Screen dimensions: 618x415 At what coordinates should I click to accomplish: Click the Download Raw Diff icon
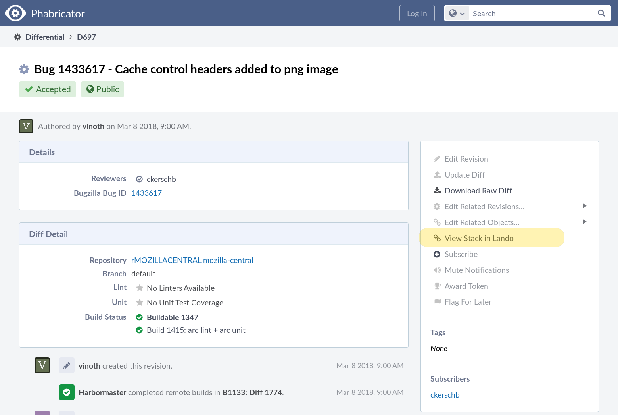pyautogui.click(x=437, y=191)
